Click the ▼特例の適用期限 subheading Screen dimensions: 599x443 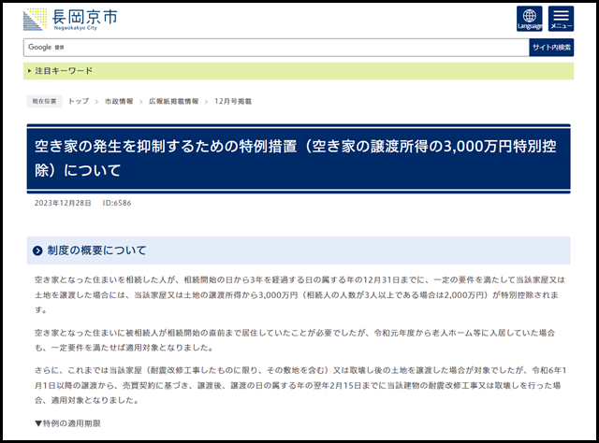click(x=67, y=423)
